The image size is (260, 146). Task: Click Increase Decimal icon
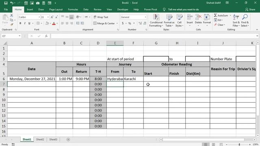tap(140, 24)
